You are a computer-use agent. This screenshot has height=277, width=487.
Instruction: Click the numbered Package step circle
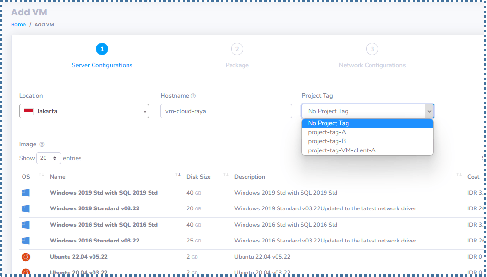237,49
